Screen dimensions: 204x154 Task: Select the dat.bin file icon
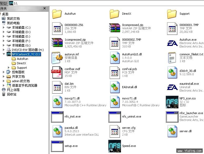(57, 87)
